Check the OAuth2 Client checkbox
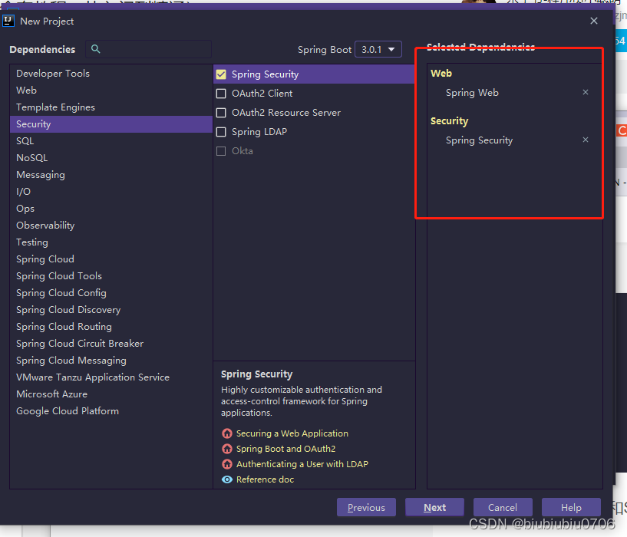Viewport: 627px width, 537px height. point(221,94)
